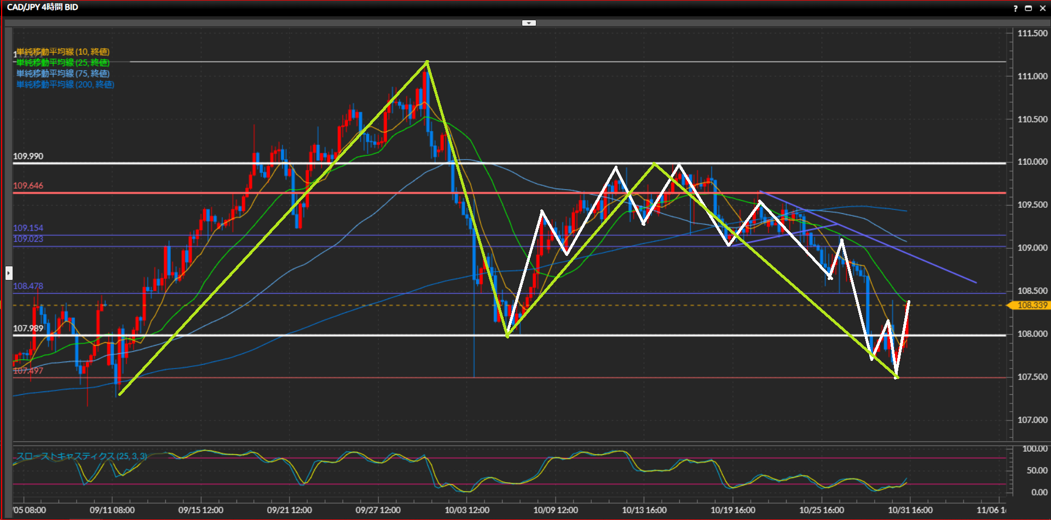
Task: Click the orange 108.339 current price tag
Action: coord(1031,305)
